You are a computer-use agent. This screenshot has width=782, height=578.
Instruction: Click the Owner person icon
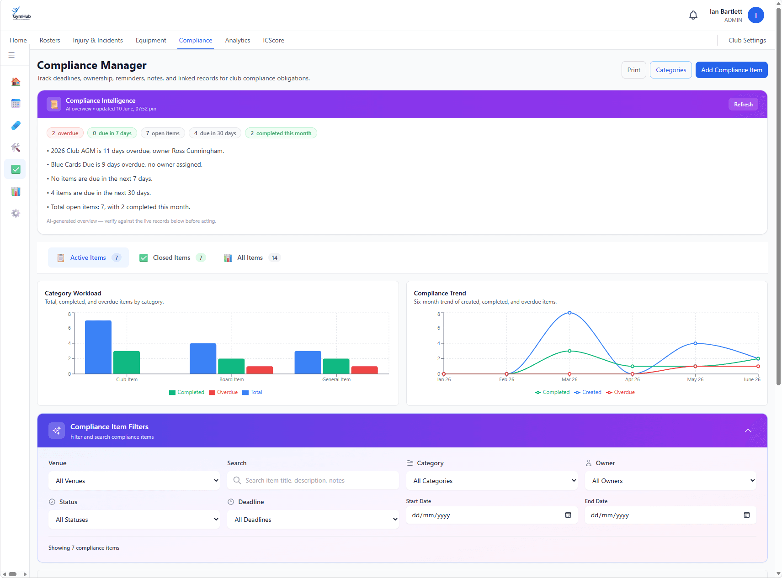pos(589,463)
